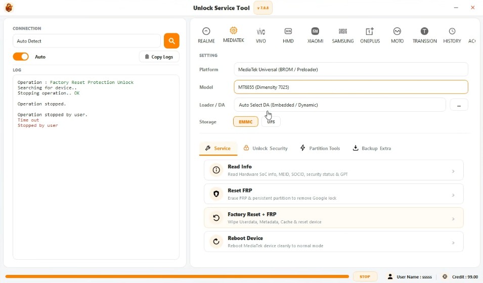Open the Loader / DA dropdown

(x=340, y=105)
